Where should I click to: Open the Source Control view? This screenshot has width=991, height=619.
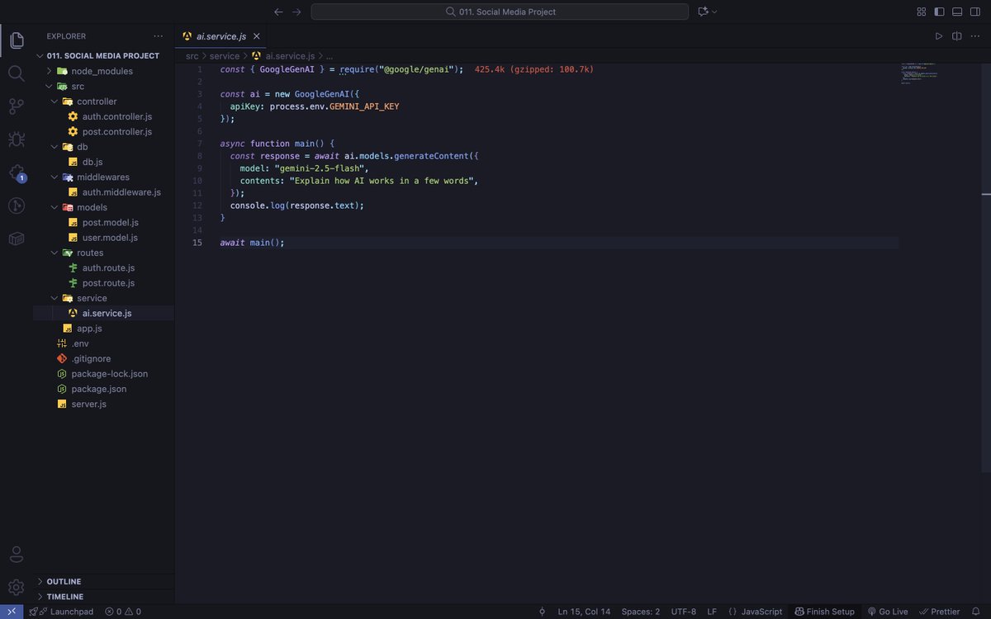coord(17,106)
